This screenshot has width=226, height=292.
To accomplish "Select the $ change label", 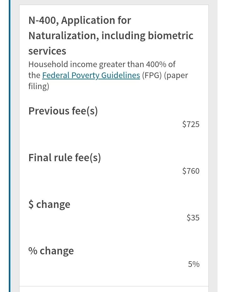I will [x=49, y=204].
